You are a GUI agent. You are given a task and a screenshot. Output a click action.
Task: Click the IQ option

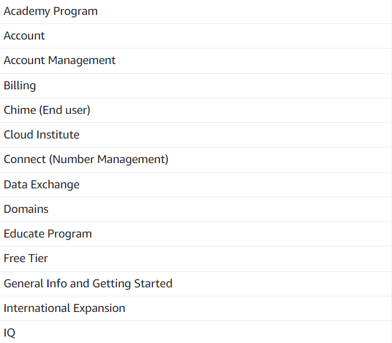coord(10,333)
